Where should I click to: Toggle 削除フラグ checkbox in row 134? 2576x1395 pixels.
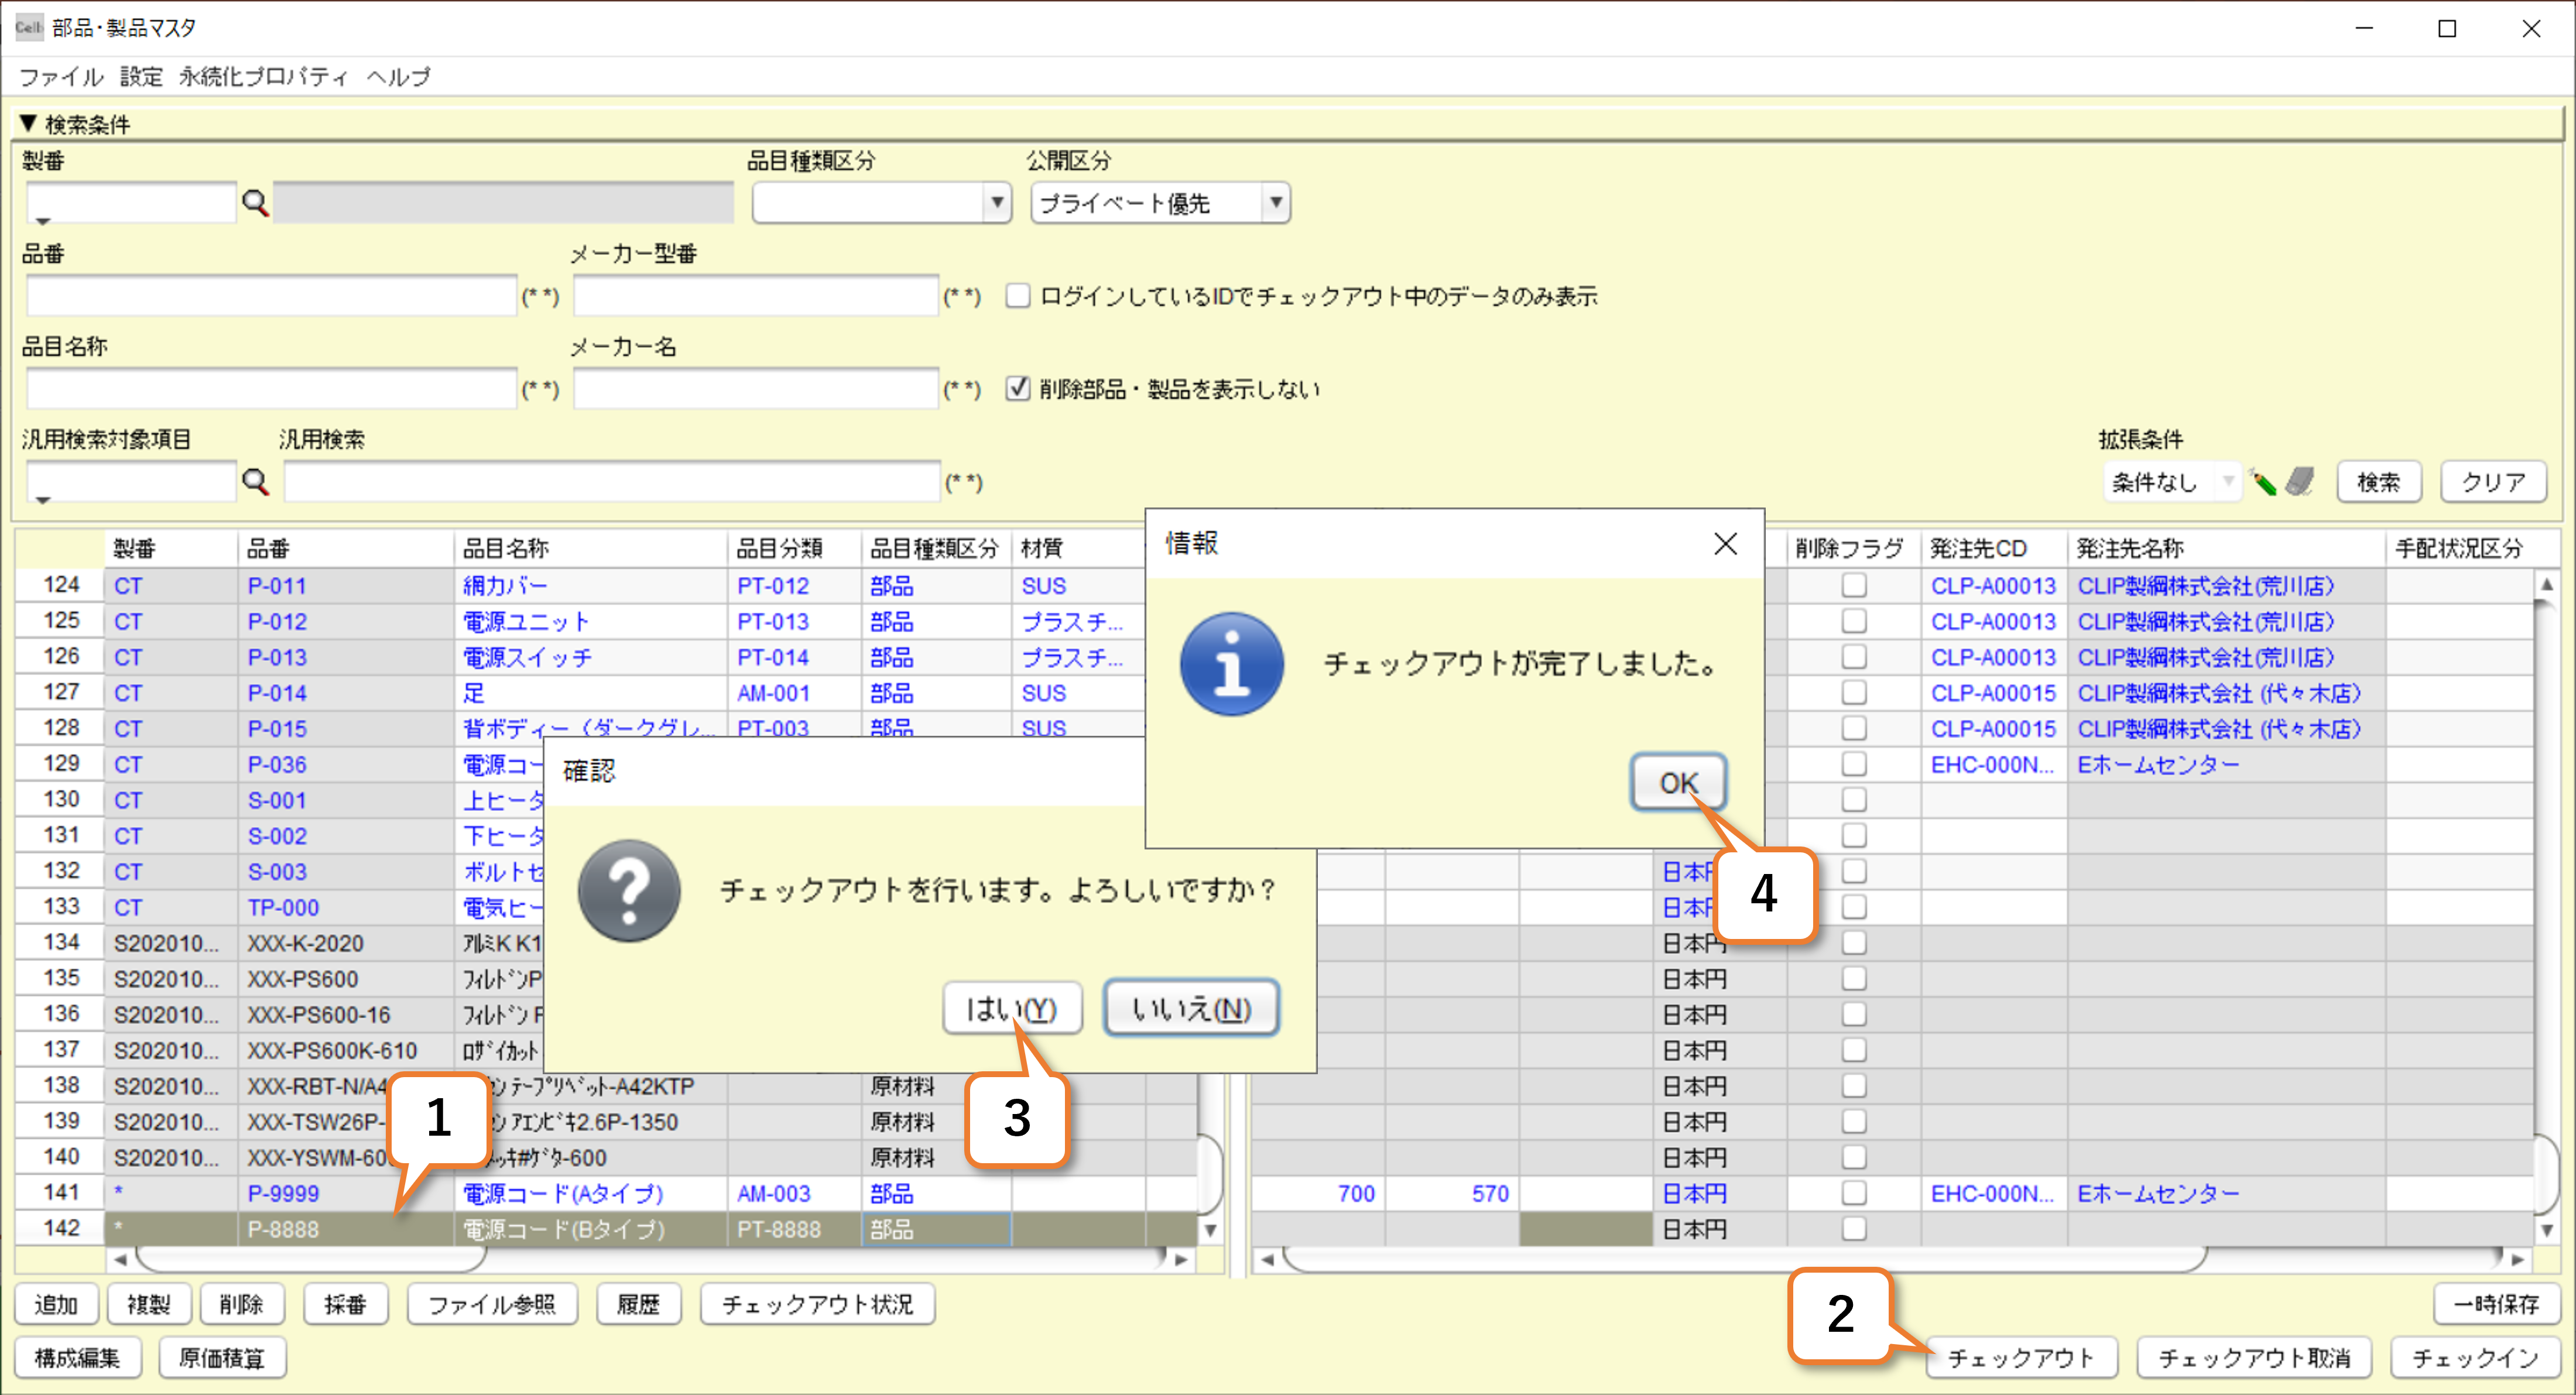click(1854, 943)
